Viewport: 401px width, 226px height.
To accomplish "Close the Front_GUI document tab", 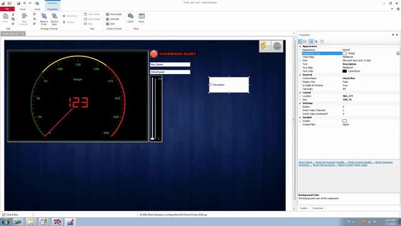I will point(23,33).
